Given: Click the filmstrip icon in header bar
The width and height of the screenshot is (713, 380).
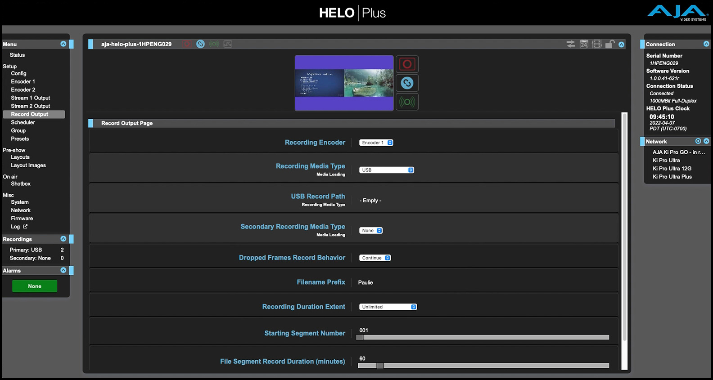Looking at the screenshot, I should (x=597, y=44).
